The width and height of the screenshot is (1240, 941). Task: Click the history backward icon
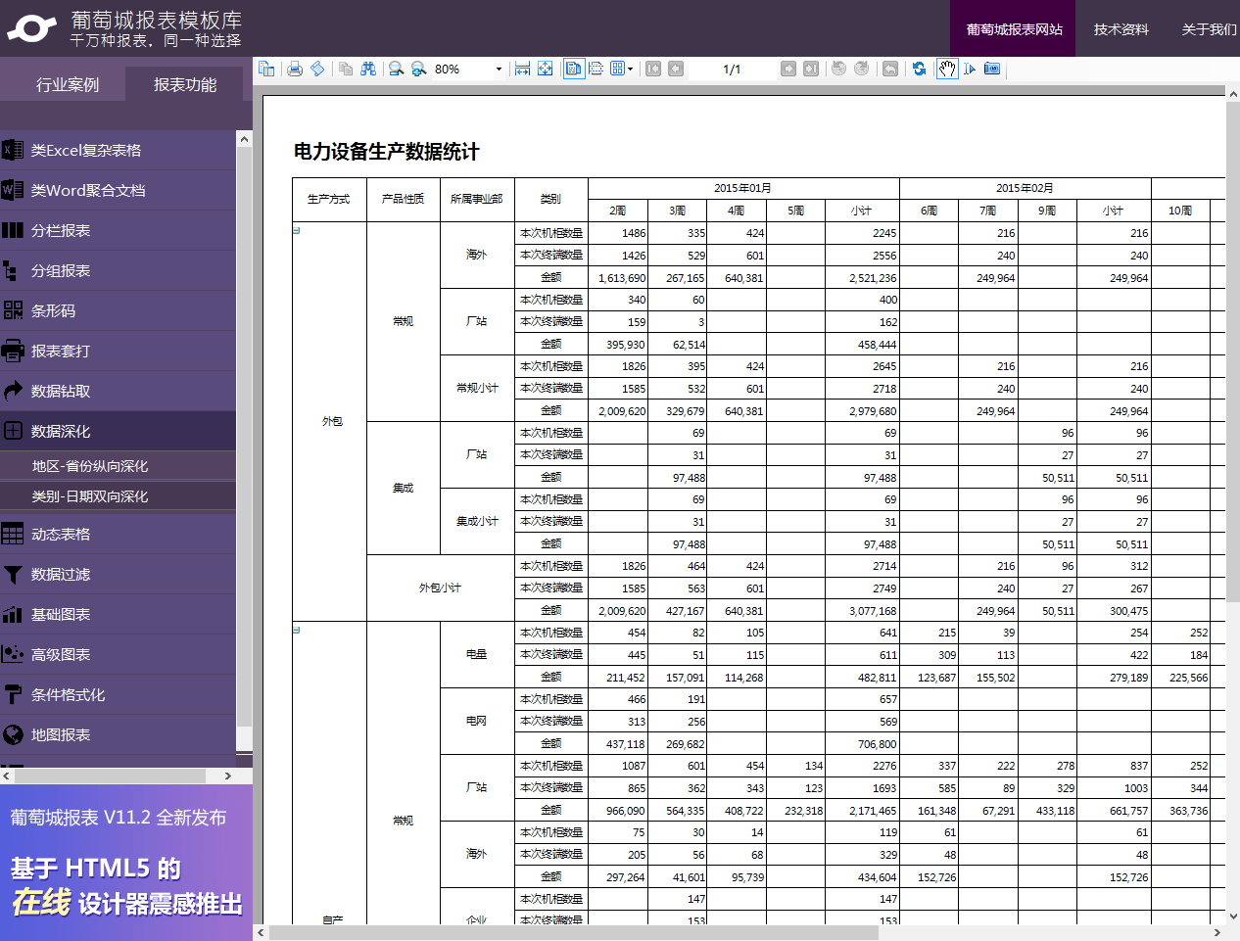(x=839, y=69)
